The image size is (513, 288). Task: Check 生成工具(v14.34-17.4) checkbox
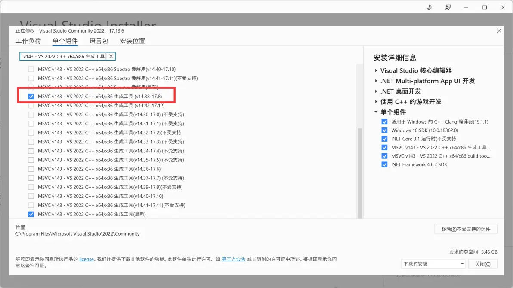(x=31, y=151)
